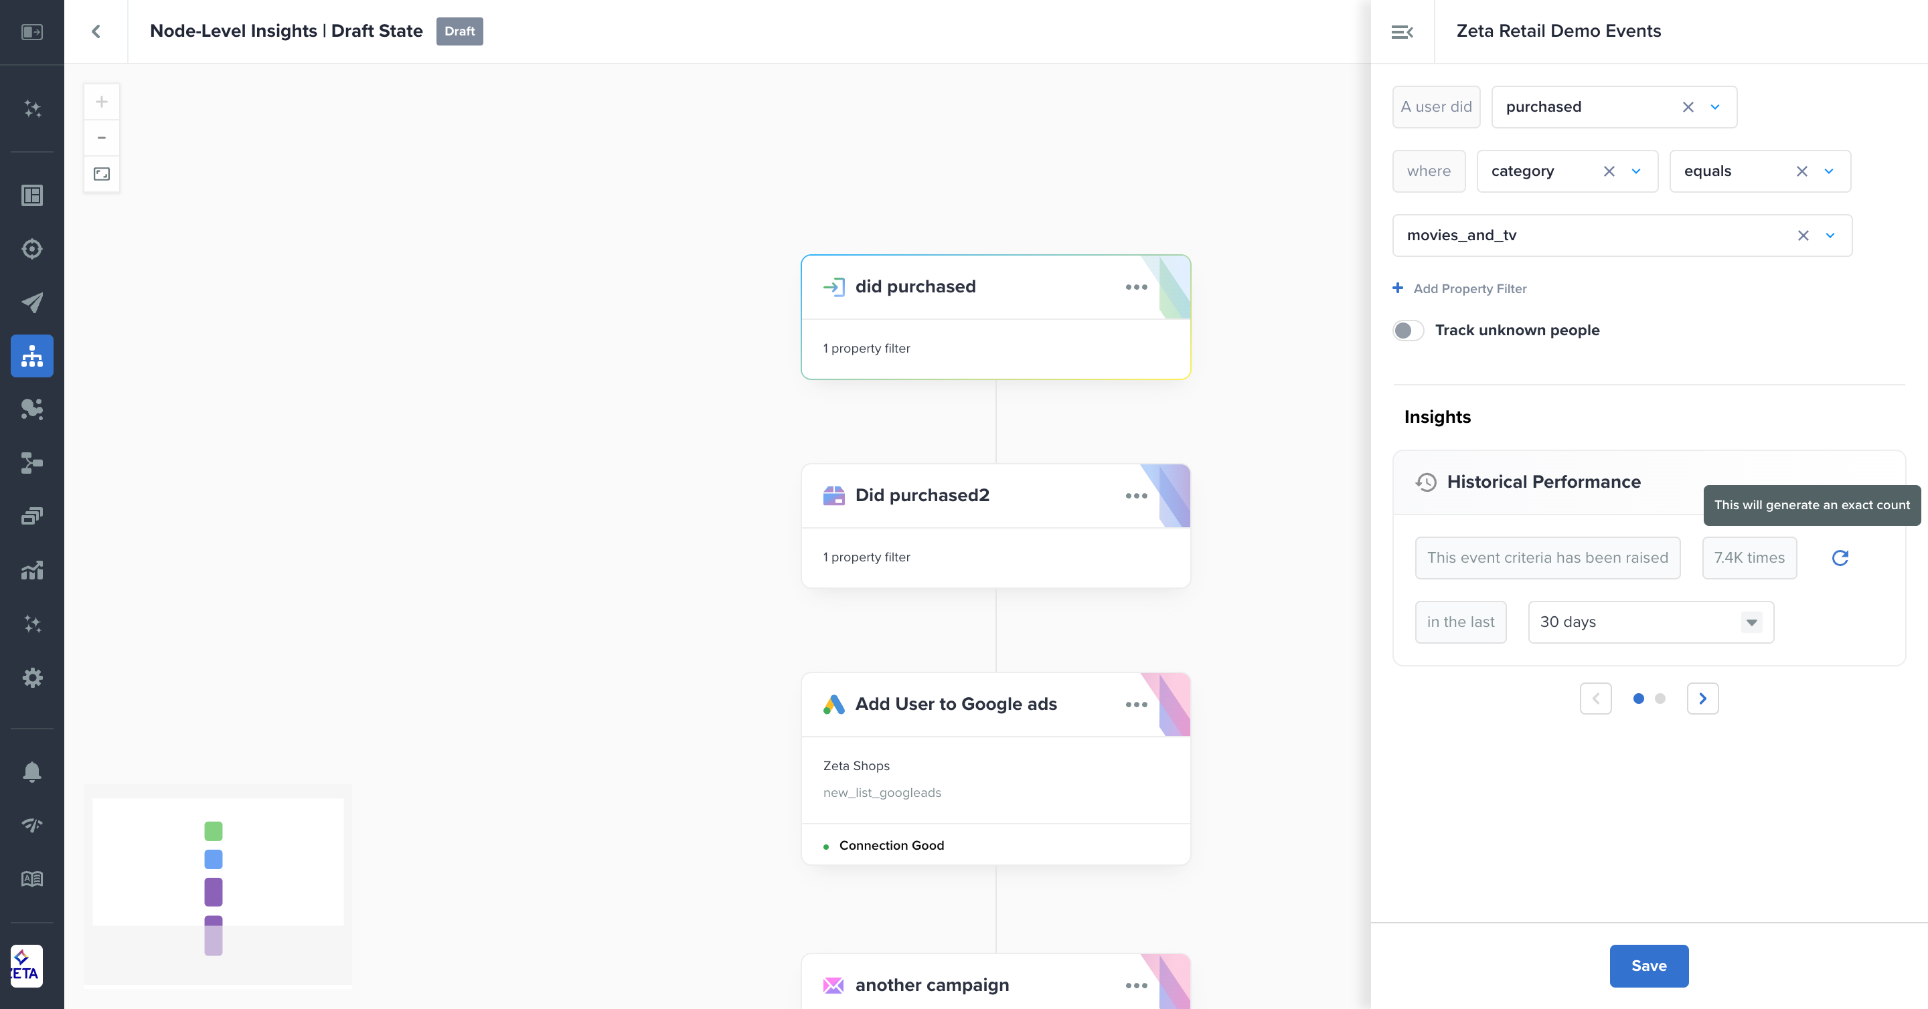
Task: Open the 30 days timeframe dropdown
Action: [x=1751, y=622]
